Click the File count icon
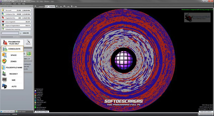Viewport: 214px width, 116px height. 3,10
